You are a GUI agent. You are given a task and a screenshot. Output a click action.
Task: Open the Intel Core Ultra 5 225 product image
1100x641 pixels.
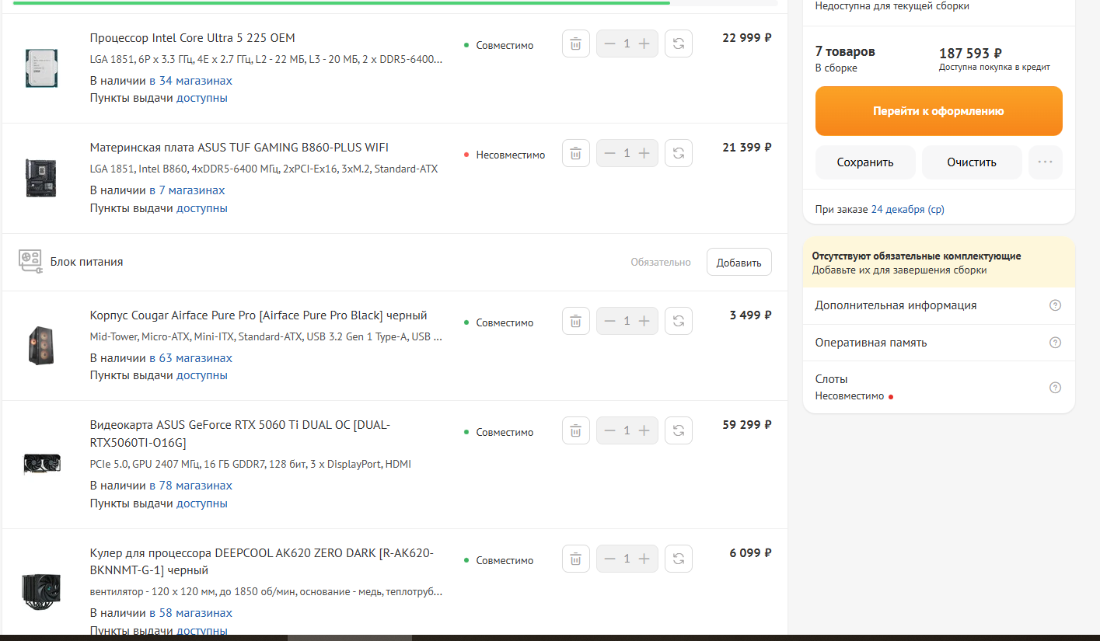[41, 68]
